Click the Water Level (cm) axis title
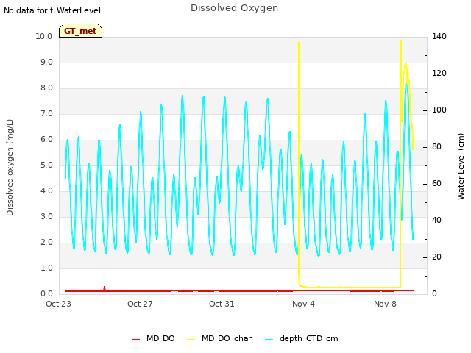This screenshot has width=471, height=353. coord(461,167)
